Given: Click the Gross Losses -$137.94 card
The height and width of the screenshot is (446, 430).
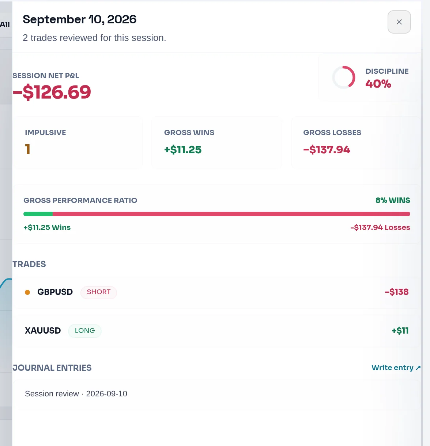Looking at the screenshot, I should click(355, 143).
